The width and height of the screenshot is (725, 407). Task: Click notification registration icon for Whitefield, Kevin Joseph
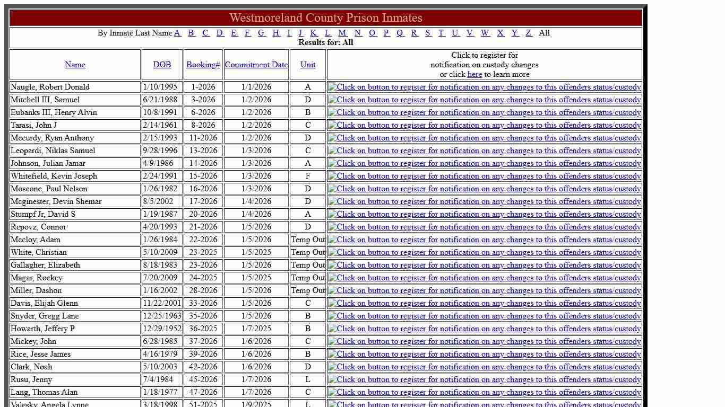(484, 176)
